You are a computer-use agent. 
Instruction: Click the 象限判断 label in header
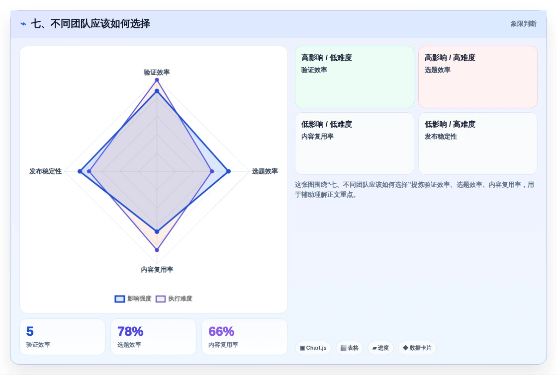click(523, 24)
